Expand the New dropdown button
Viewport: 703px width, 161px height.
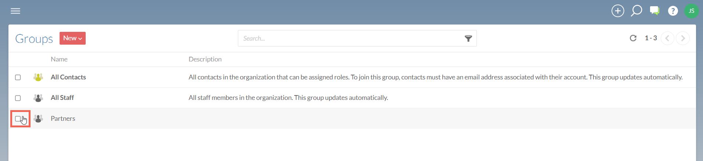coord(72,38)
